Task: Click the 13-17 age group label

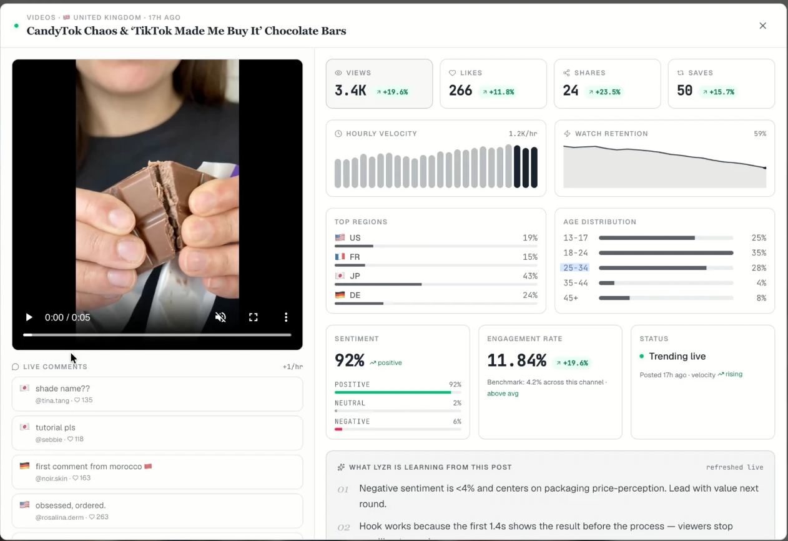Action: 576,238
